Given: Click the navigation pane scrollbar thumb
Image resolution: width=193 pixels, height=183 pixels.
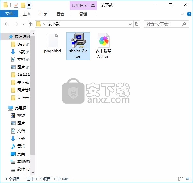Looking at the screenshot, I should tap(33, 95).
